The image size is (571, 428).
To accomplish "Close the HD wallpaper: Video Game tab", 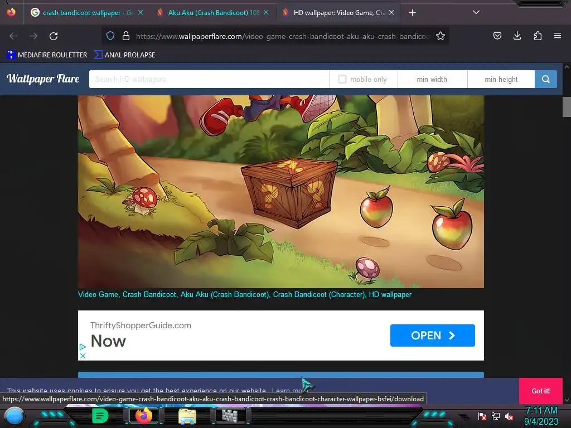I will [x=391, y=12].
